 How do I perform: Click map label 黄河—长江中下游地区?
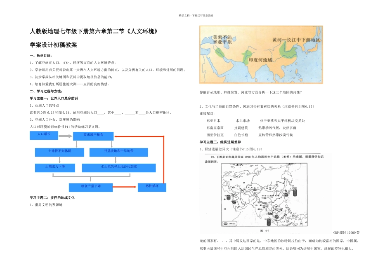point(296,40)
